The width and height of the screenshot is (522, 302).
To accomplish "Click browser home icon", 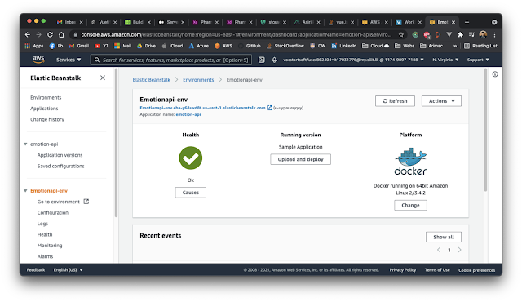I will click(61, 34).
